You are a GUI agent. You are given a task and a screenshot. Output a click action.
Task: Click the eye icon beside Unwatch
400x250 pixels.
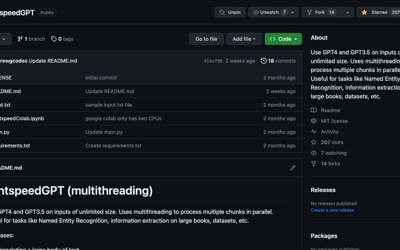256,12
